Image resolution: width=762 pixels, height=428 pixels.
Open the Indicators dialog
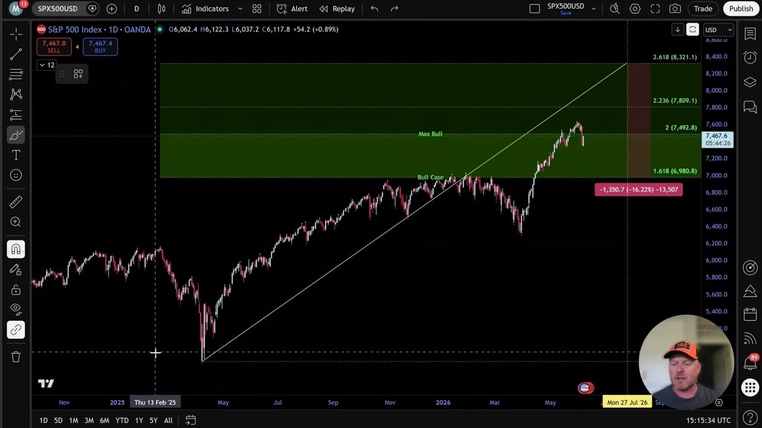[205, 8]
